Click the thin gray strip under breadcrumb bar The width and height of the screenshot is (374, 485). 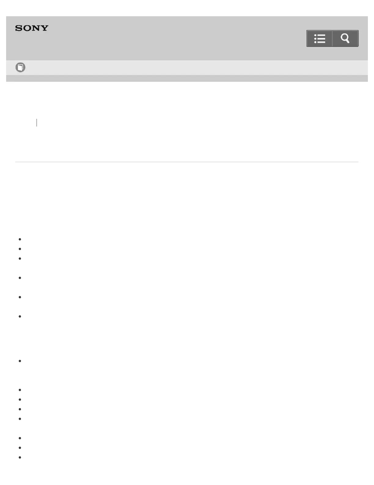coord(187,78)
